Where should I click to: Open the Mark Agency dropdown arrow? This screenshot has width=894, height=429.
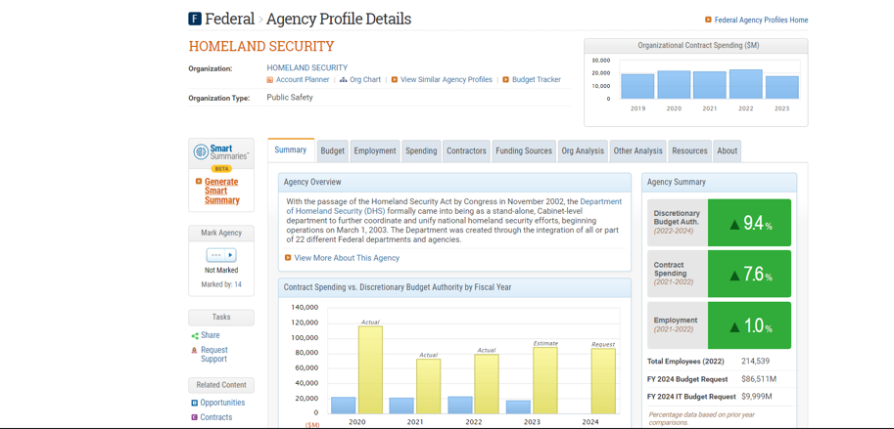click(230, 255)
